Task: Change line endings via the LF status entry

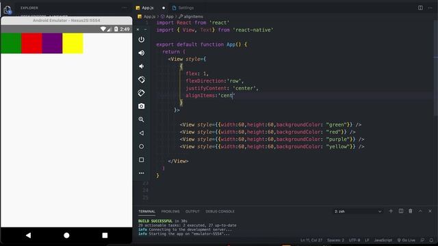Action: (x=367, y=240)
